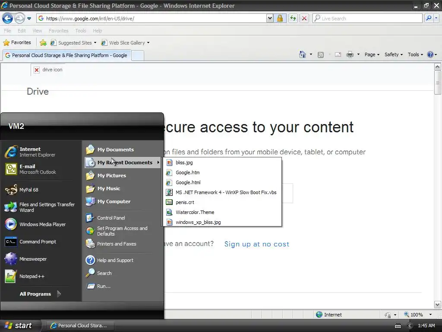Open My Documents folder
The image size is (442, 332).
123,149
